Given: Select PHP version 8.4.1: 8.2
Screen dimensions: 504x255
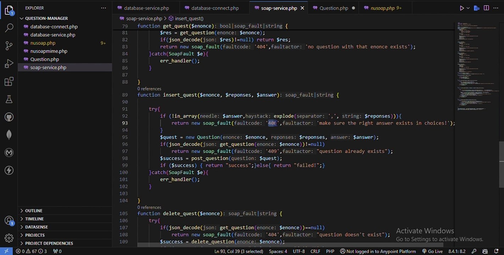Looking at the screenshot, I should pos(457,251).
